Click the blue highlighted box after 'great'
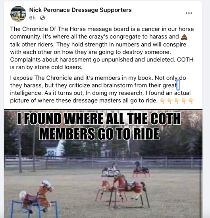 point(178,85)
